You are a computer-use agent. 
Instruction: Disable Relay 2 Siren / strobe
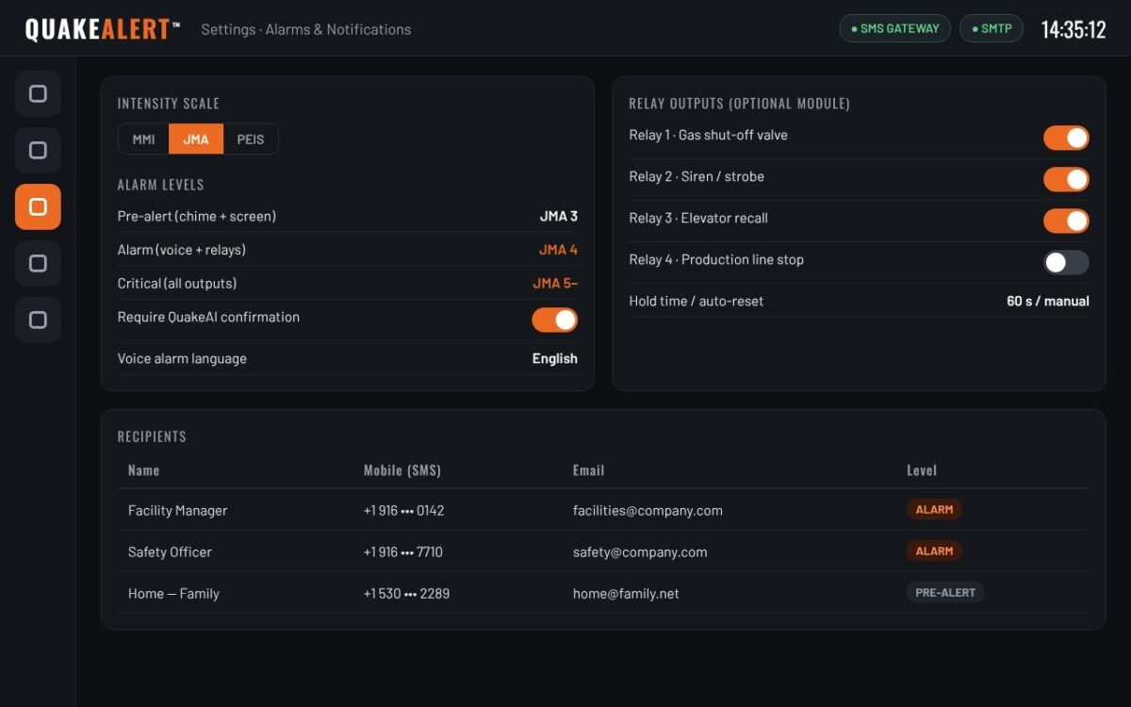(x=1066, y=179)
